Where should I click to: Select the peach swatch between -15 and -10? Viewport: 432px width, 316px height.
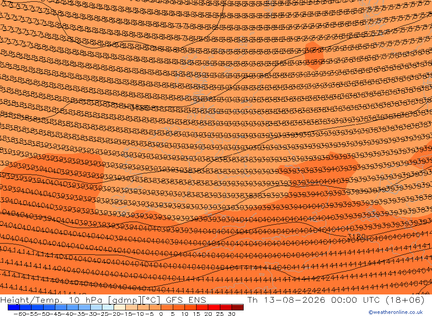click(x=132, y=307)
